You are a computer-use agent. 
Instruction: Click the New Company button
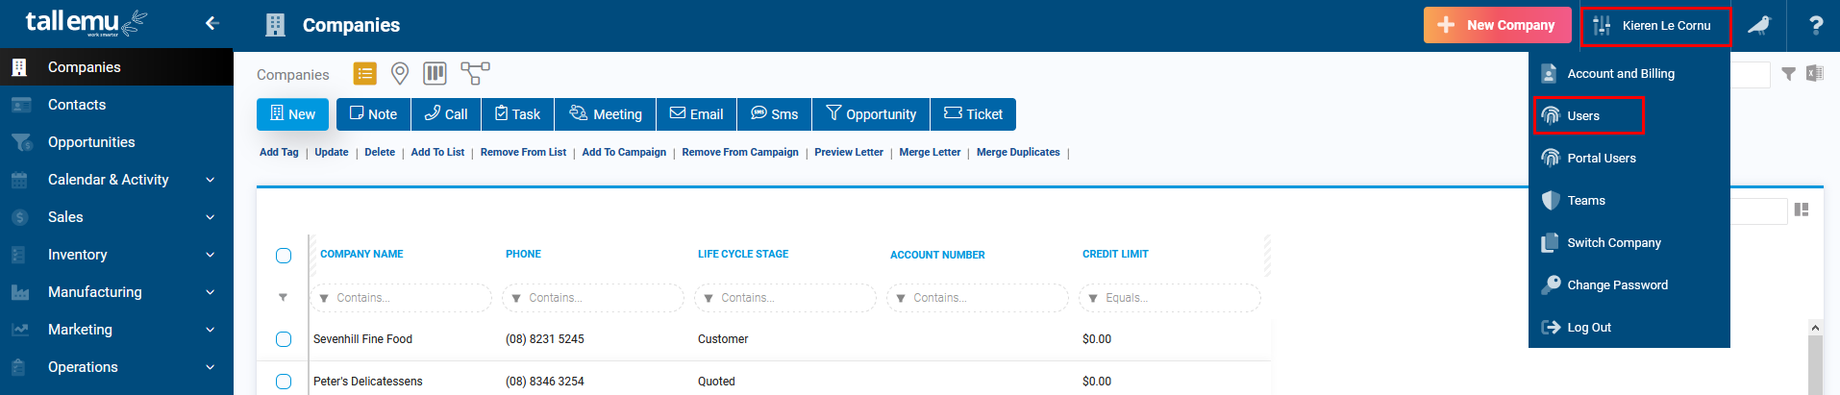pyautogui.click(x=1497, y=25)
